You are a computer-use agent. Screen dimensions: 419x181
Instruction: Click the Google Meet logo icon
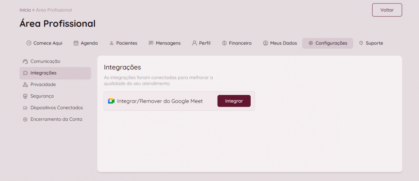coord(111,101)
